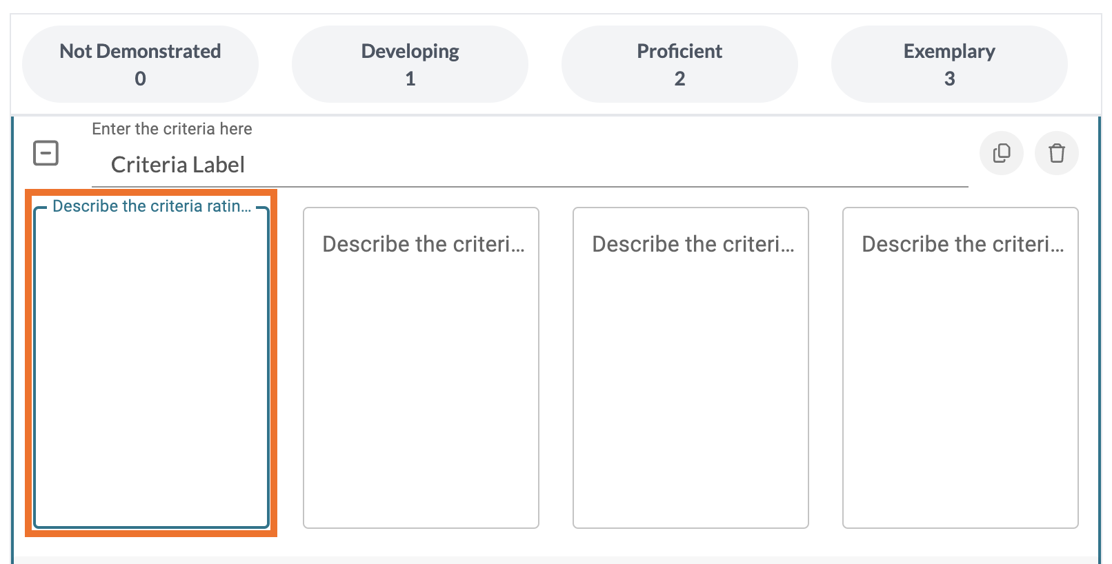This screenshot has height=564, width=1112.
Task: Click the placeholder text in Developing description
Action: point(423,244)
